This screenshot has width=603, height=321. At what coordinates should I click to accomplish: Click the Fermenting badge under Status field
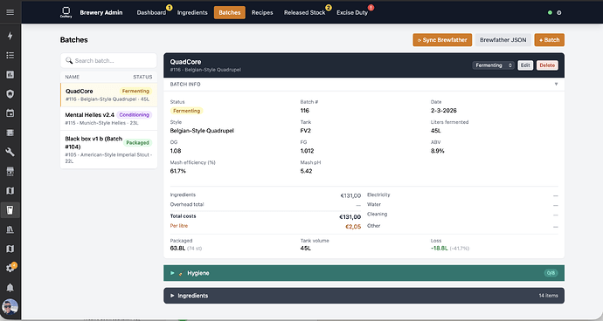[x=186, y=111]
